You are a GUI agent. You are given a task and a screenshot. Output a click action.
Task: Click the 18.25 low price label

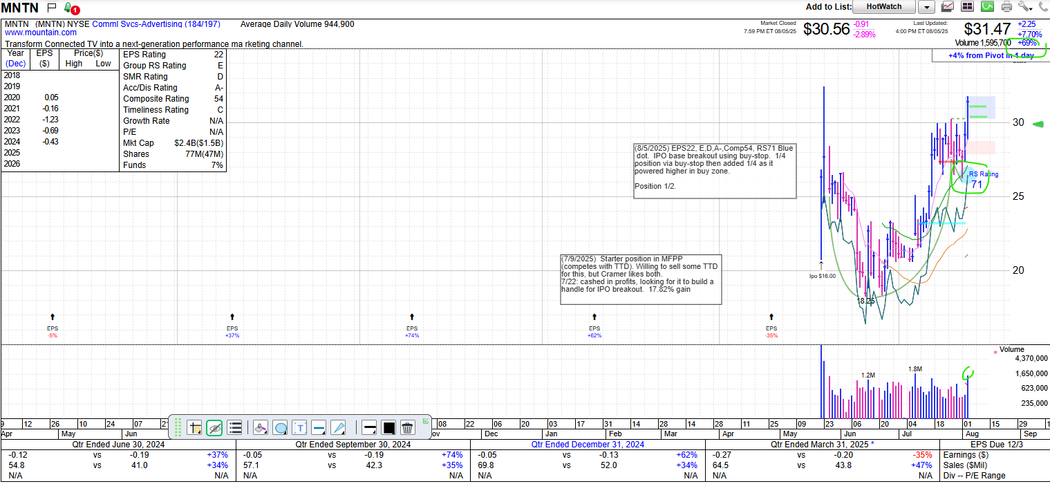(x=866, y=301)
